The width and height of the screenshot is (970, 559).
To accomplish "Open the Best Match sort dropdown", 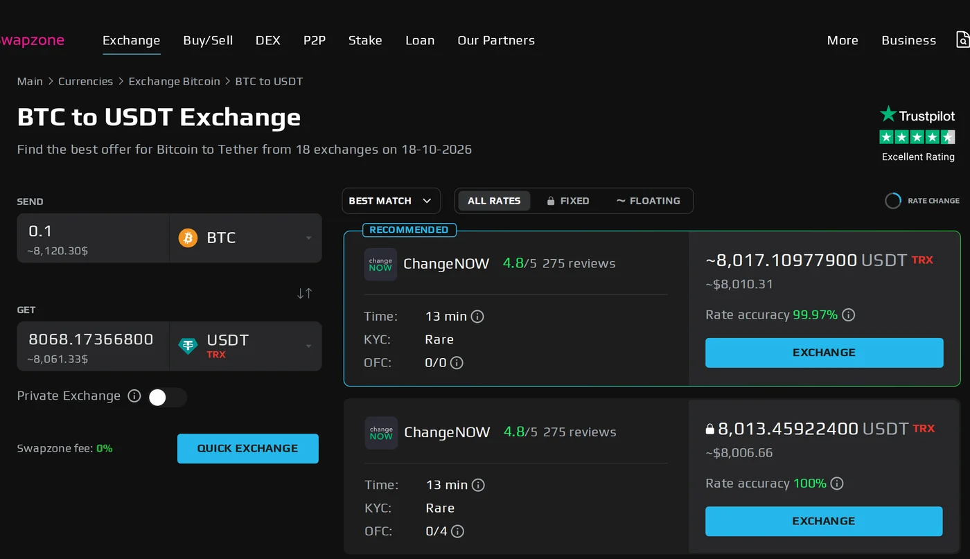I will click(x=391, y=201).
